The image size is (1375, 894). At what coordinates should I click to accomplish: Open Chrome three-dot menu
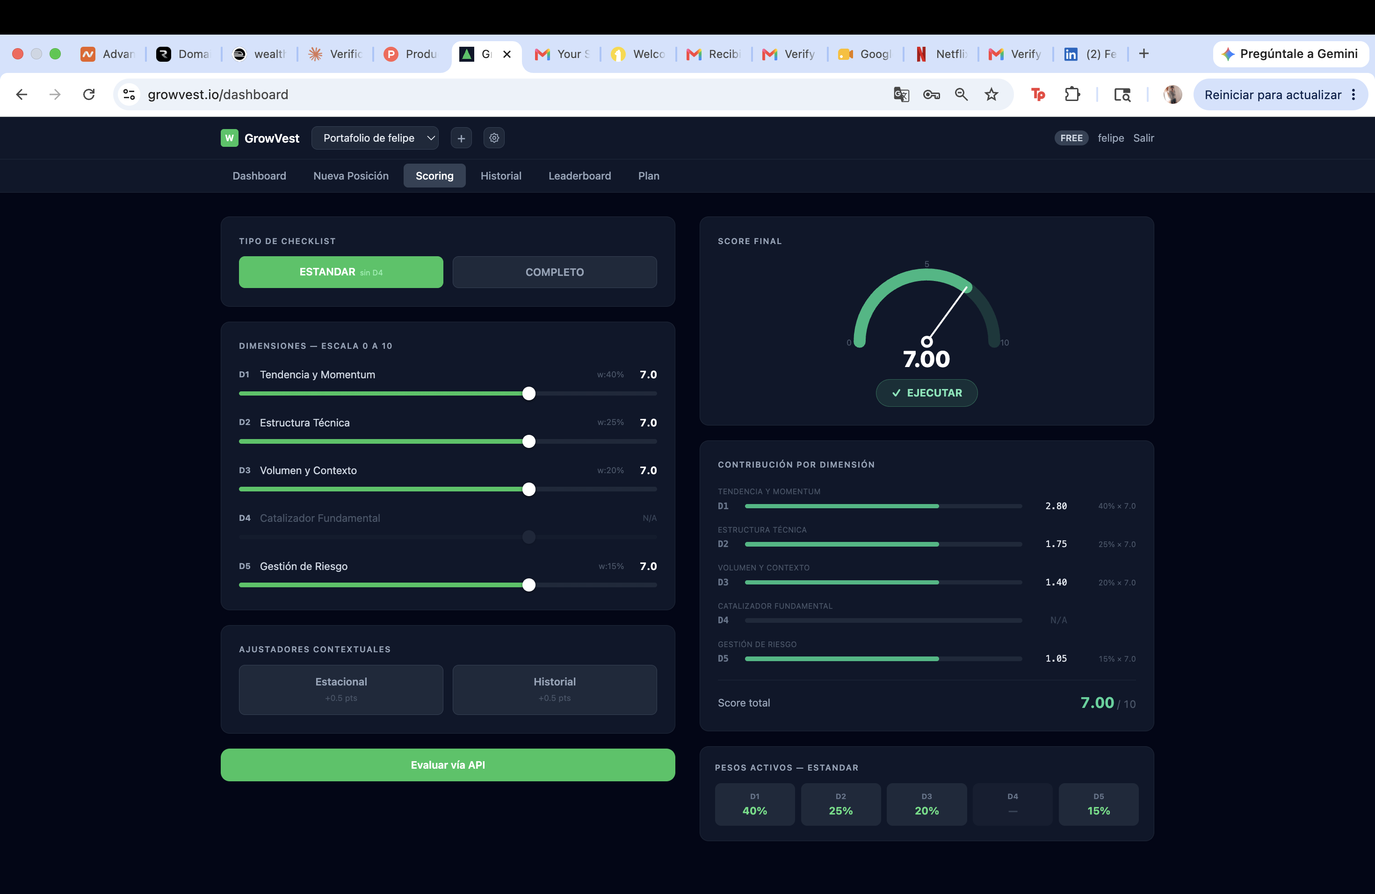[1353, 95]
